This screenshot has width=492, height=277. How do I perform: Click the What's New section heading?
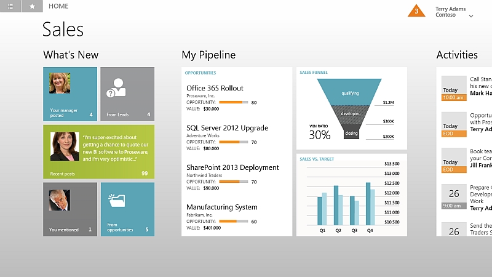71,55
